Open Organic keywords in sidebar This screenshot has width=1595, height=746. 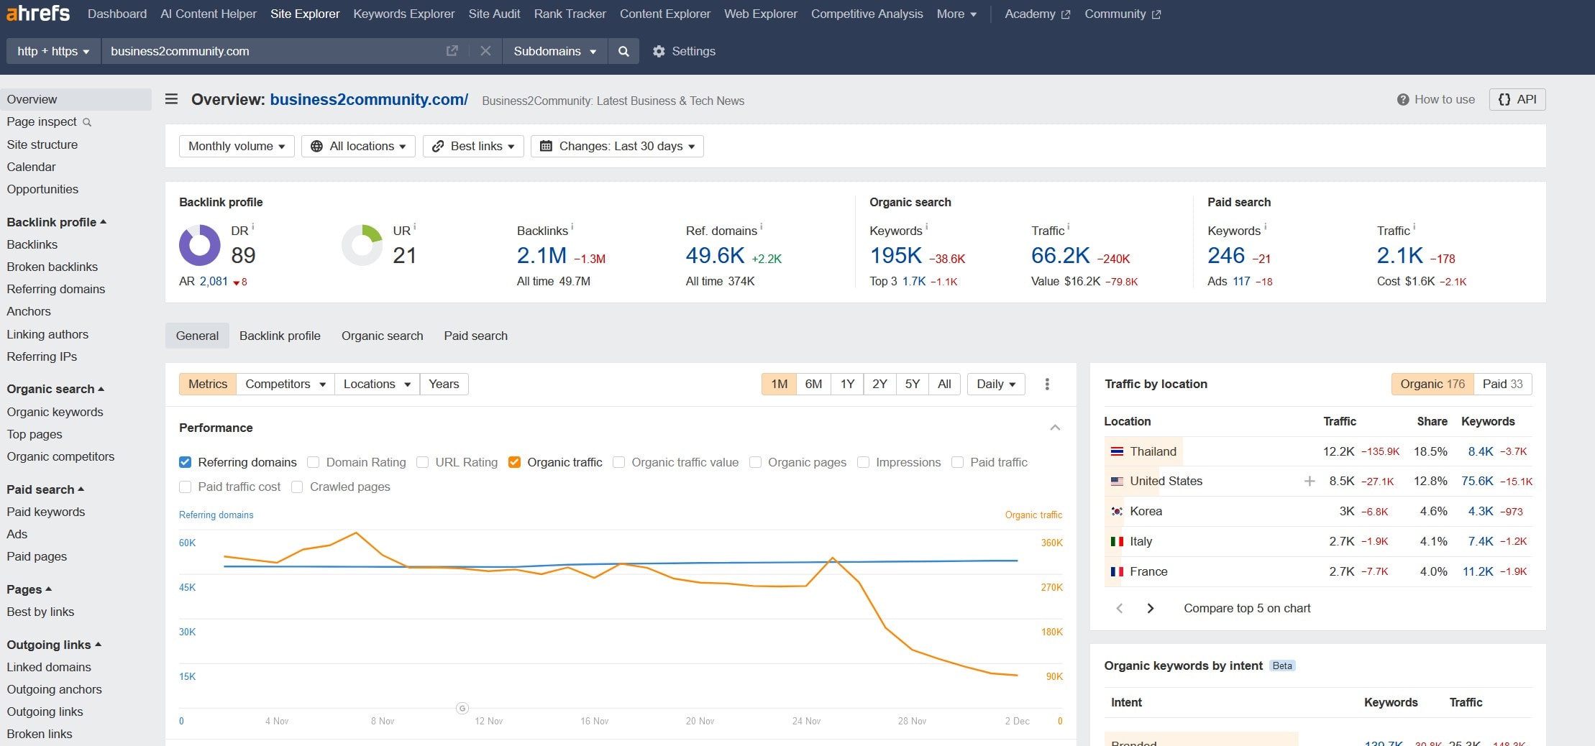[55, 413]
